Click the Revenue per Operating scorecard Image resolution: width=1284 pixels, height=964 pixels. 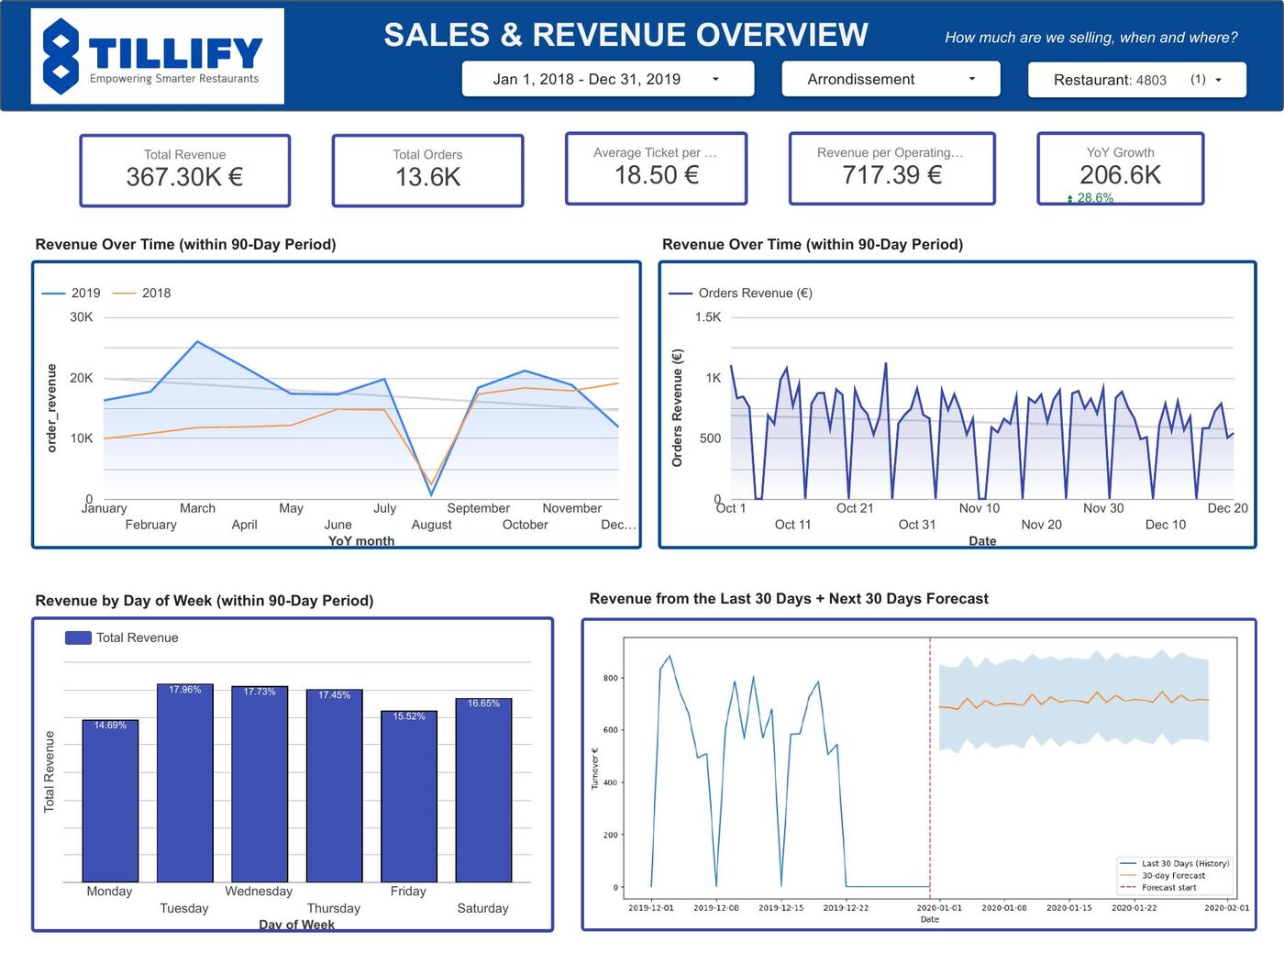(x=892, y=169)
